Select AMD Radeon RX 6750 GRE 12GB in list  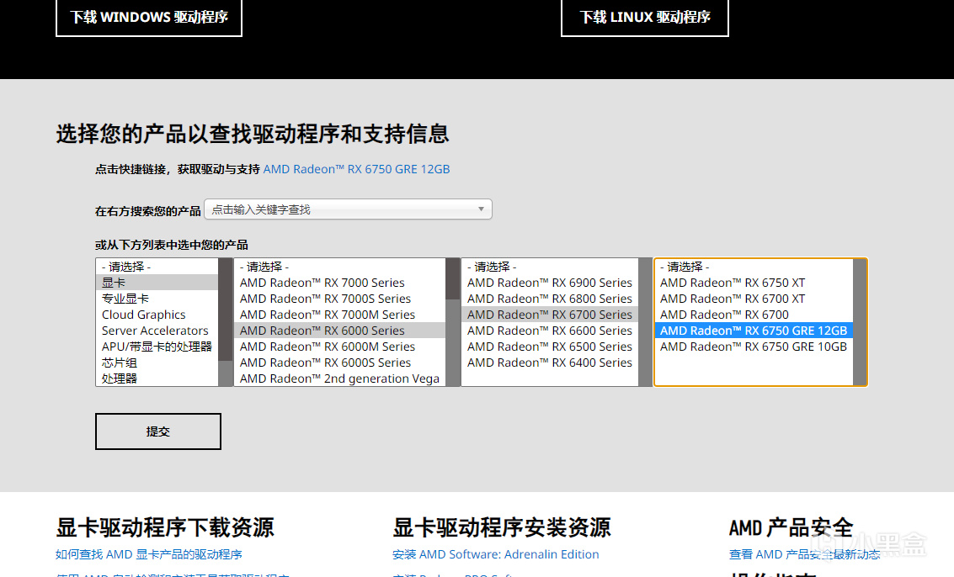click(x=754, y=331)
